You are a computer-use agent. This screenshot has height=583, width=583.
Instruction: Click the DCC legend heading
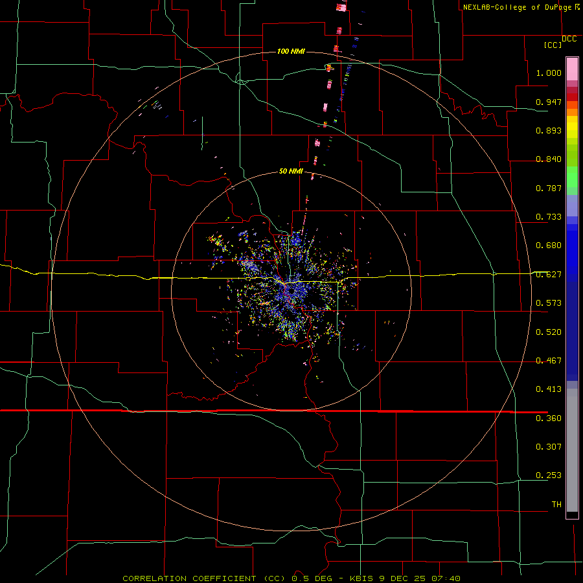(569, 39)
